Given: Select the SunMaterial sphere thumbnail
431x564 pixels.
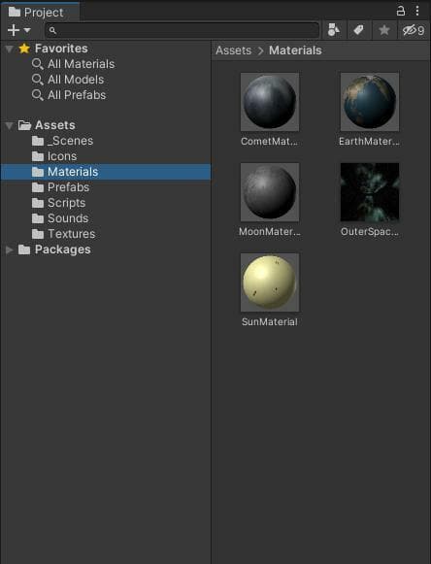Looking at the screenshot, I should pos(270,282).
